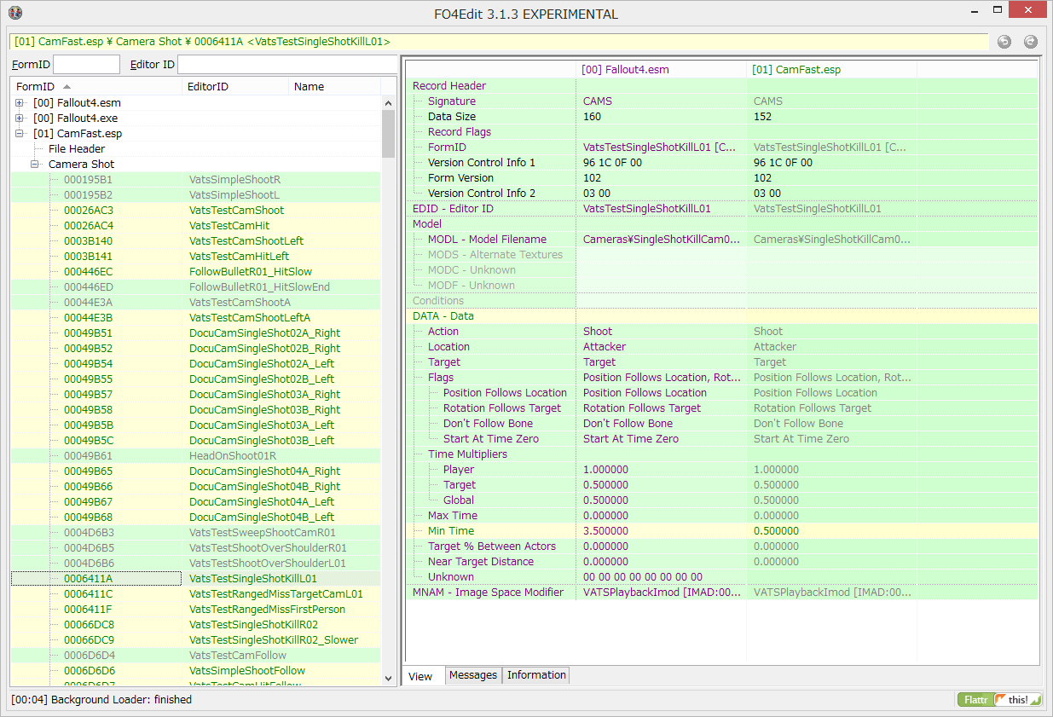The image size is (1053, 717).
Task: Click the Time Multipliers row label
Action: tap(467, 454)
